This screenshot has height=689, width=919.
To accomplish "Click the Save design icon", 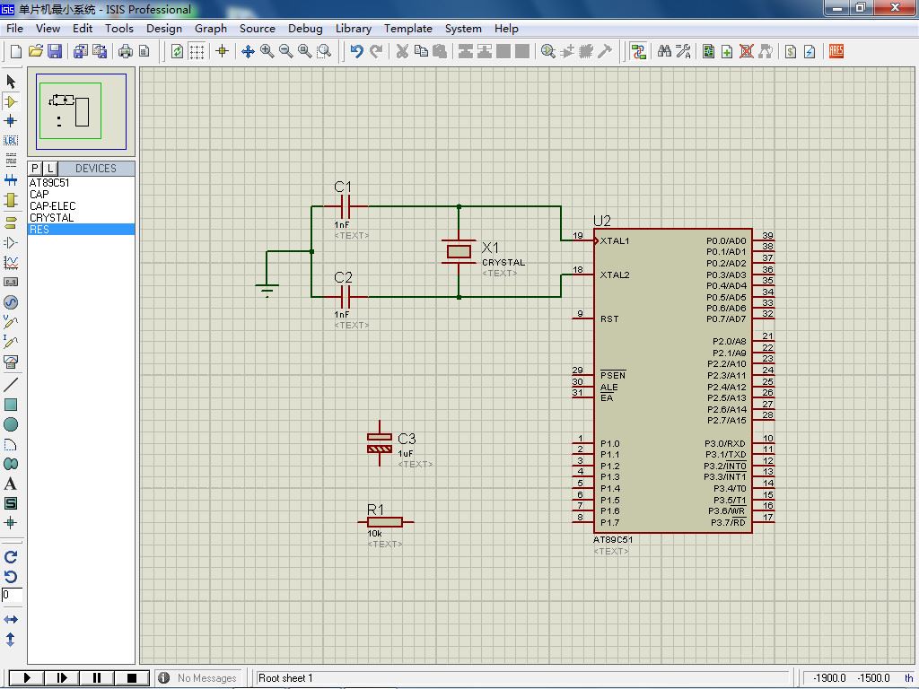I will point(55,51).
